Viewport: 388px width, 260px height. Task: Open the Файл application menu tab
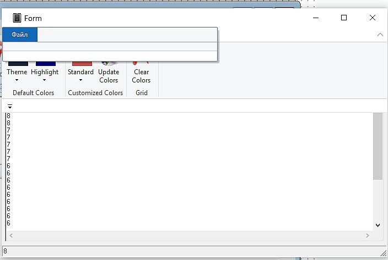tap(20, 35)
